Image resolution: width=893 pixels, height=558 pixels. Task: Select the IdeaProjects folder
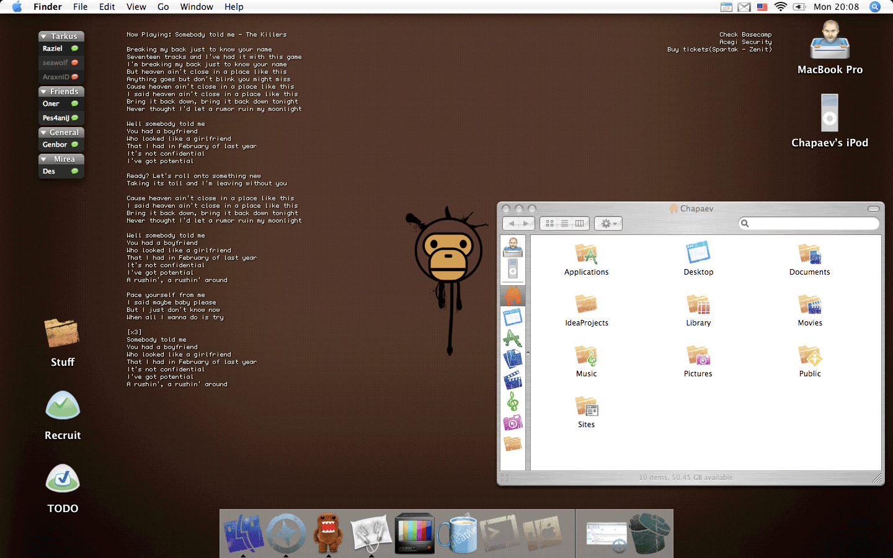tap(586, 310)
